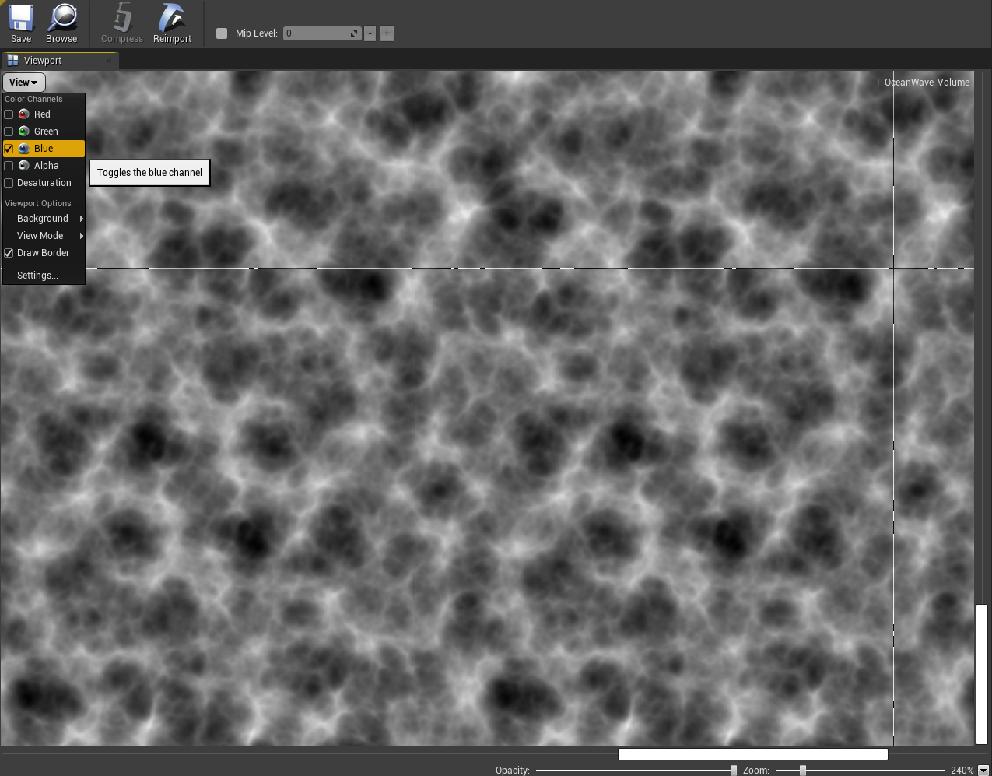
Task: Click the Browse magnifier icon
Action: 61,17
